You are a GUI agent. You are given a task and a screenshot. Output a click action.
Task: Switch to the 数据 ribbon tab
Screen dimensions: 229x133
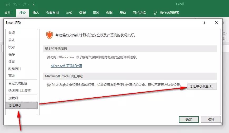click(x=82, y=13)
